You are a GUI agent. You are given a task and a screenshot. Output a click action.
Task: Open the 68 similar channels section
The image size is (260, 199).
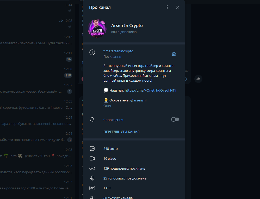coord(134,197)
